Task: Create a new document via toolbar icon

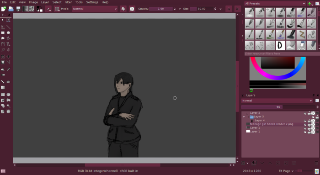Action: pos(4,9)
